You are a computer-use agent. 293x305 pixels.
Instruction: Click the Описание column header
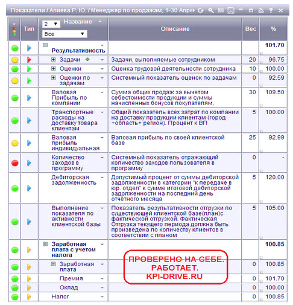point(175,29)
